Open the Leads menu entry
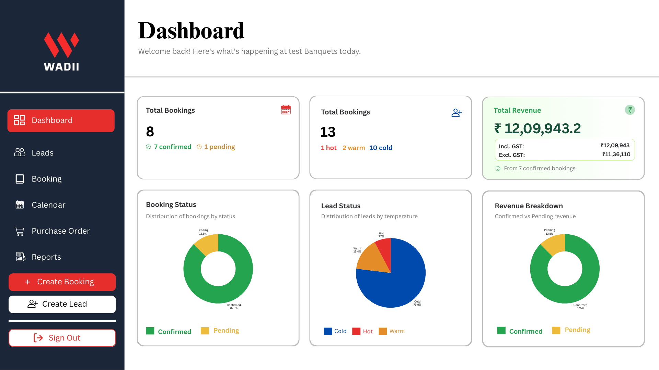 43,153
